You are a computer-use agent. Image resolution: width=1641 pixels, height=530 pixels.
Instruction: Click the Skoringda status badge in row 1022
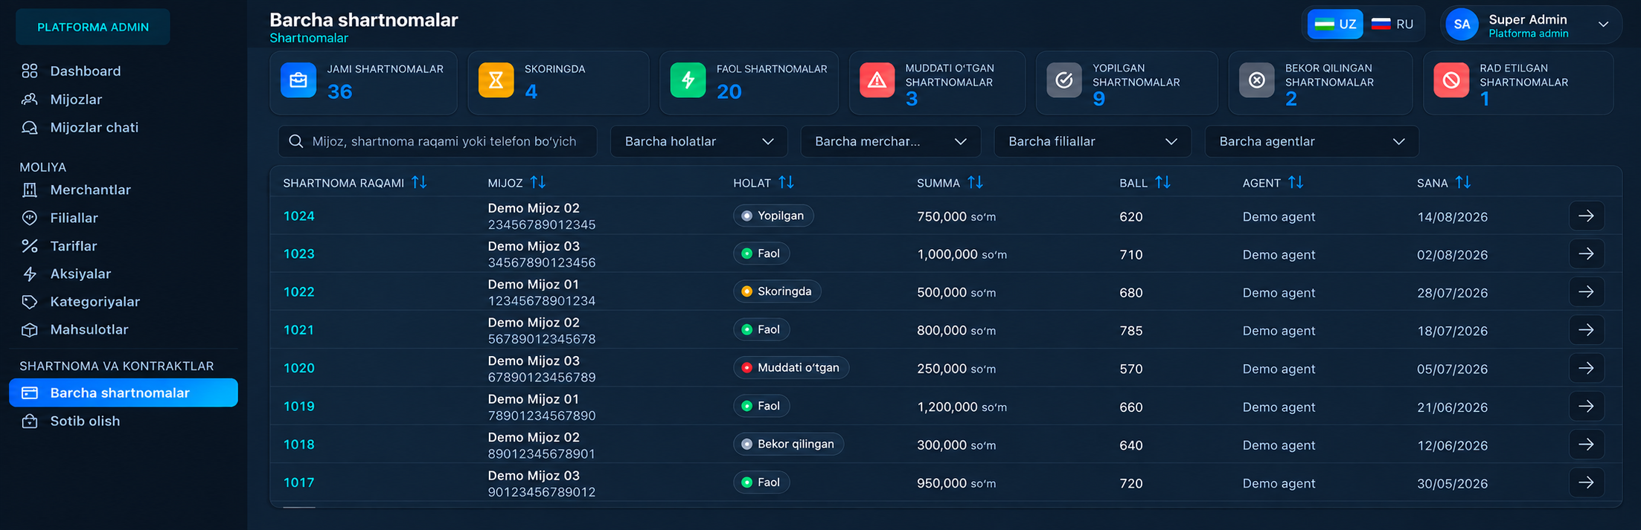(x=777, y=291)
